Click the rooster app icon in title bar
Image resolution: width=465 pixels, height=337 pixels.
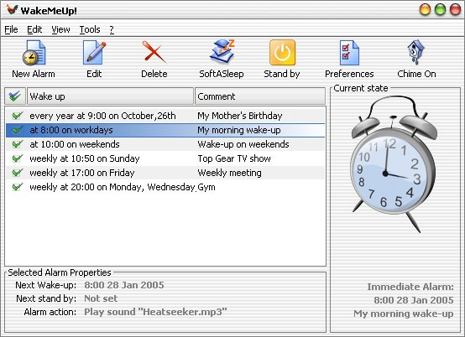[12, 10]
